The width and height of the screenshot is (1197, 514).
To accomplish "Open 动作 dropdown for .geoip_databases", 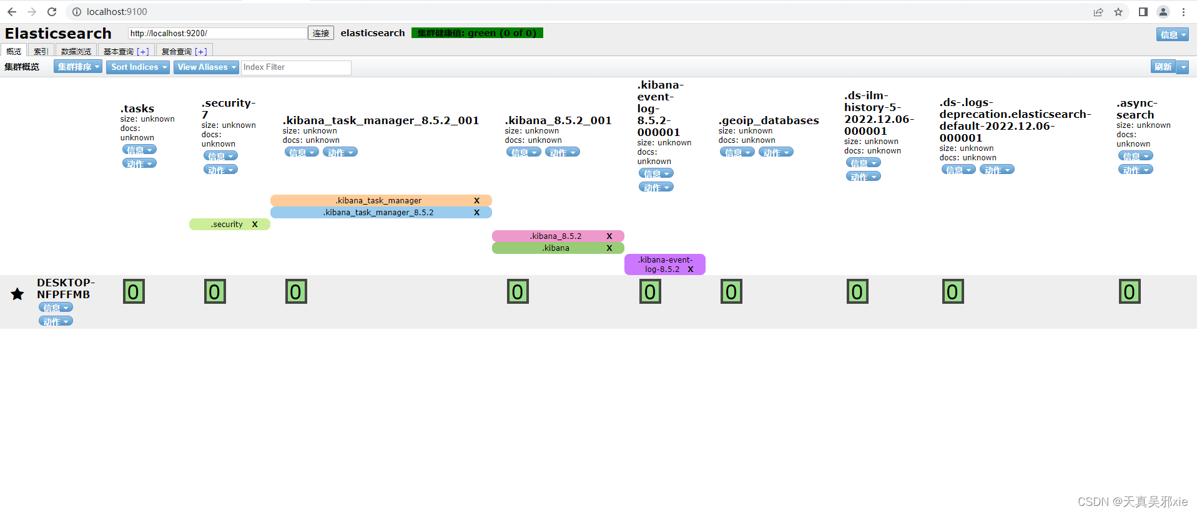I will coord(776,152).
